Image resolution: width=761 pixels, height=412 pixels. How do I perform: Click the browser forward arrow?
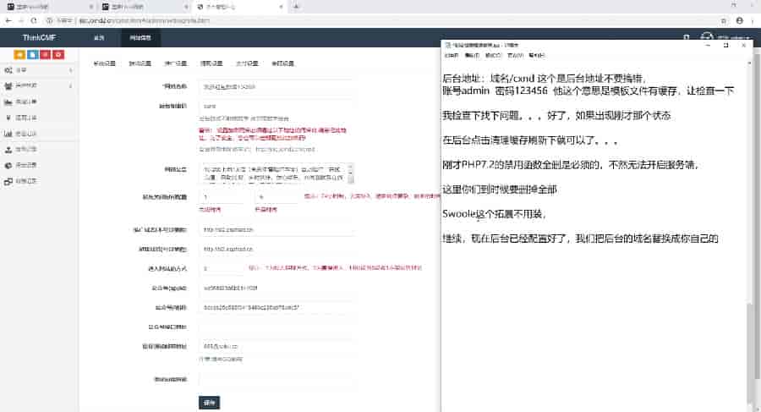(x=21, y=20)
